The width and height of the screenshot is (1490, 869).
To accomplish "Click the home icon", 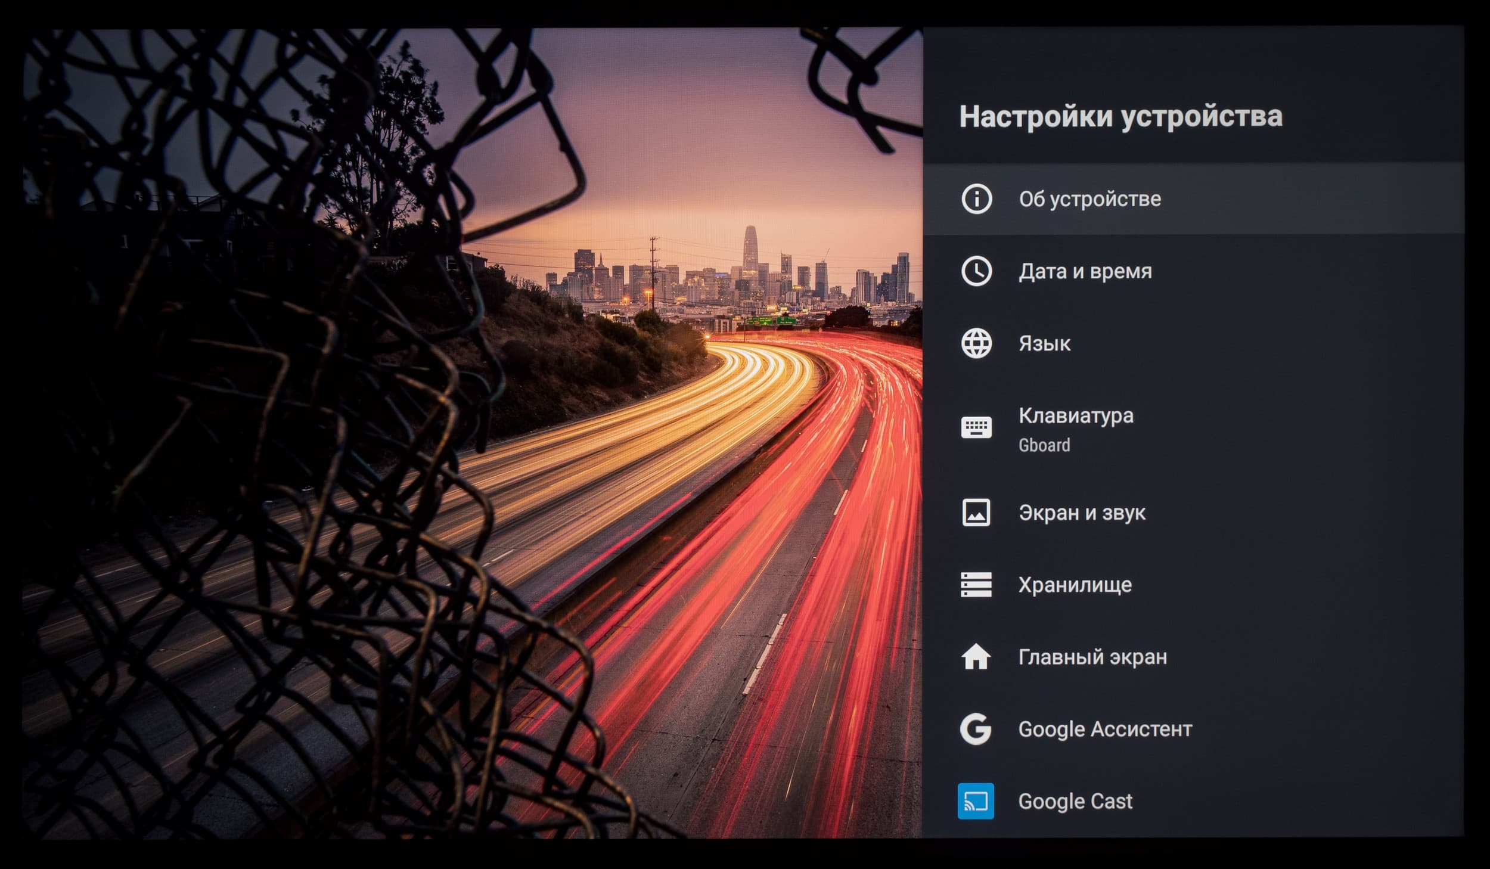I will [976, 657].
